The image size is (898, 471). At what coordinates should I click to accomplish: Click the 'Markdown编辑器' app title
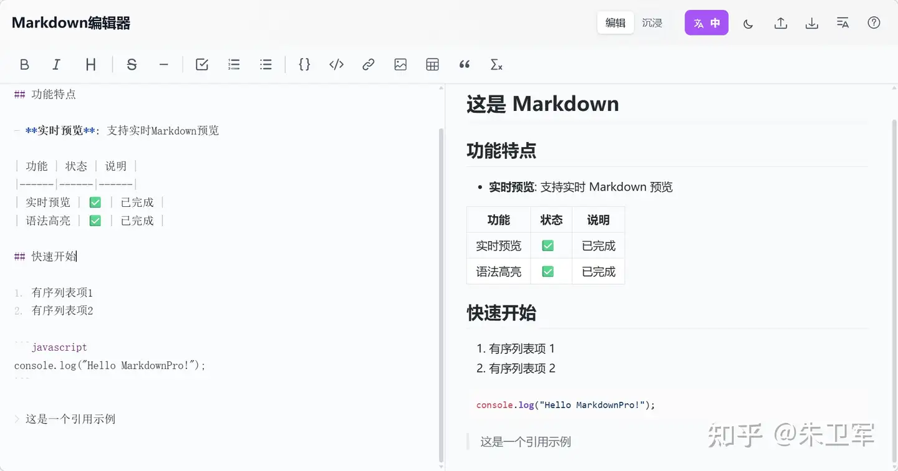[x=71, y=23]
